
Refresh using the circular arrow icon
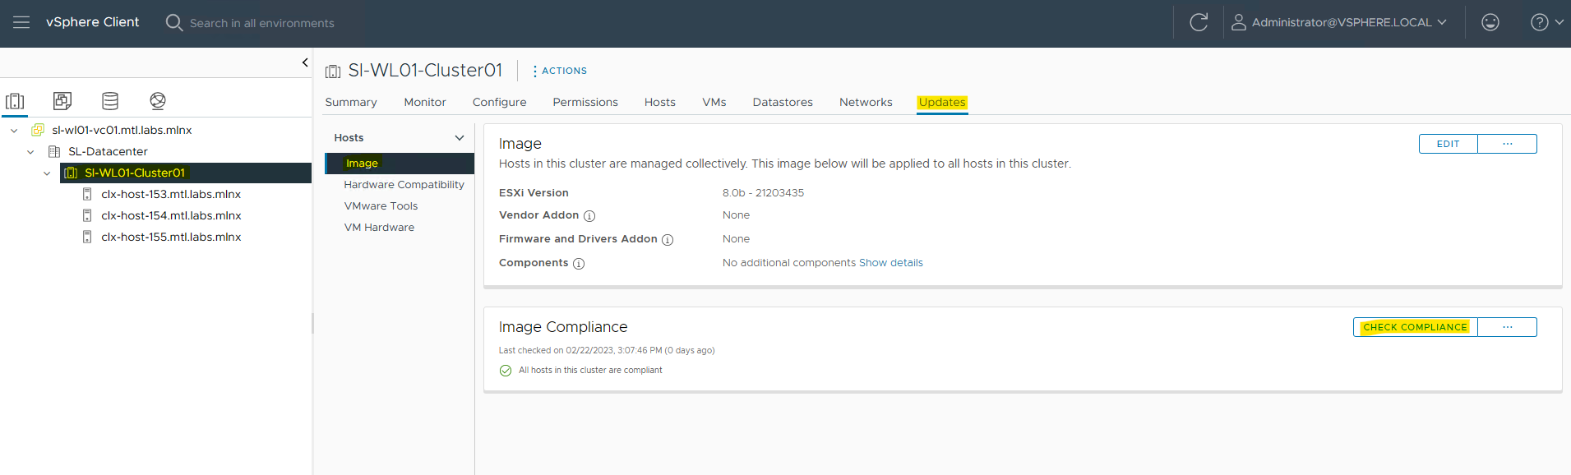click(x=1199, y=22)
